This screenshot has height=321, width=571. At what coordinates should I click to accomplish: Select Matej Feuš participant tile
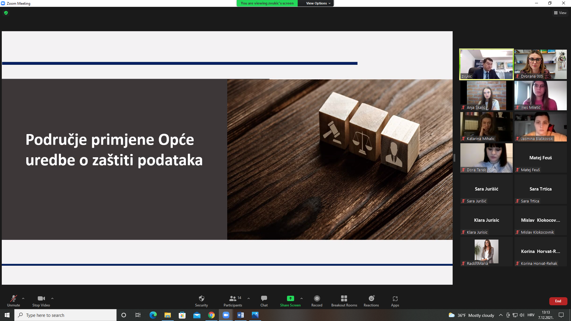[541, 158]
